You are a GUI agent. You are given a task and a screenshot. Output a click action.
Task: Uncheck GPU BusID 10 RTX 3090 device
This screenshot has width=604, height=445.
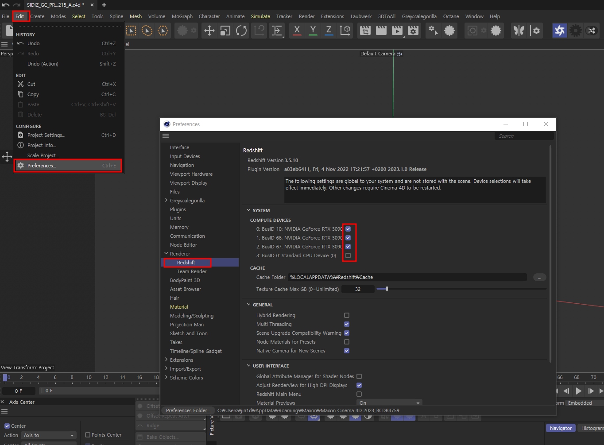click(x=348, y=229)
